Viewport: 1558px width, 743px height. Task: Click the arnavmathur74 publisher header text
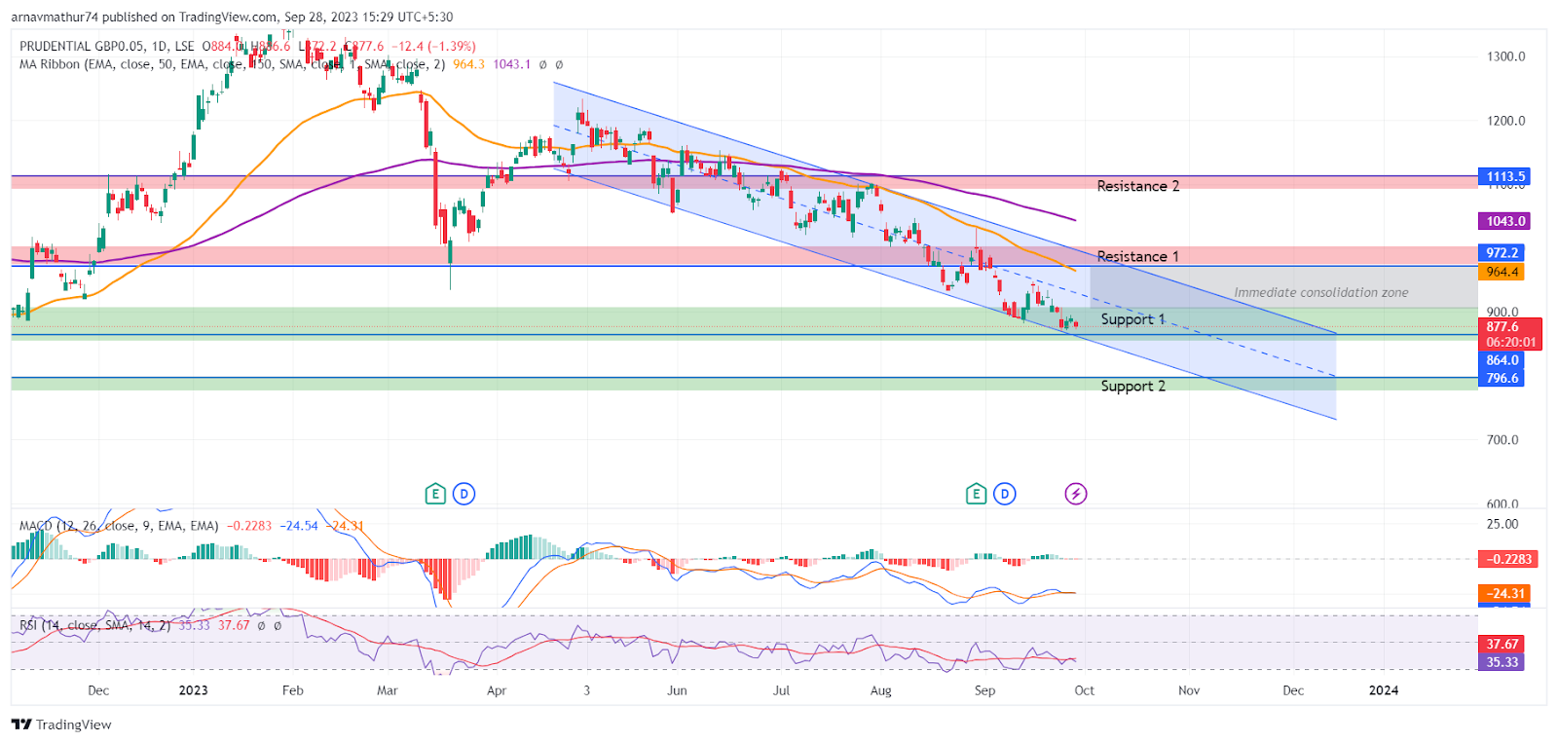point(55,17)
